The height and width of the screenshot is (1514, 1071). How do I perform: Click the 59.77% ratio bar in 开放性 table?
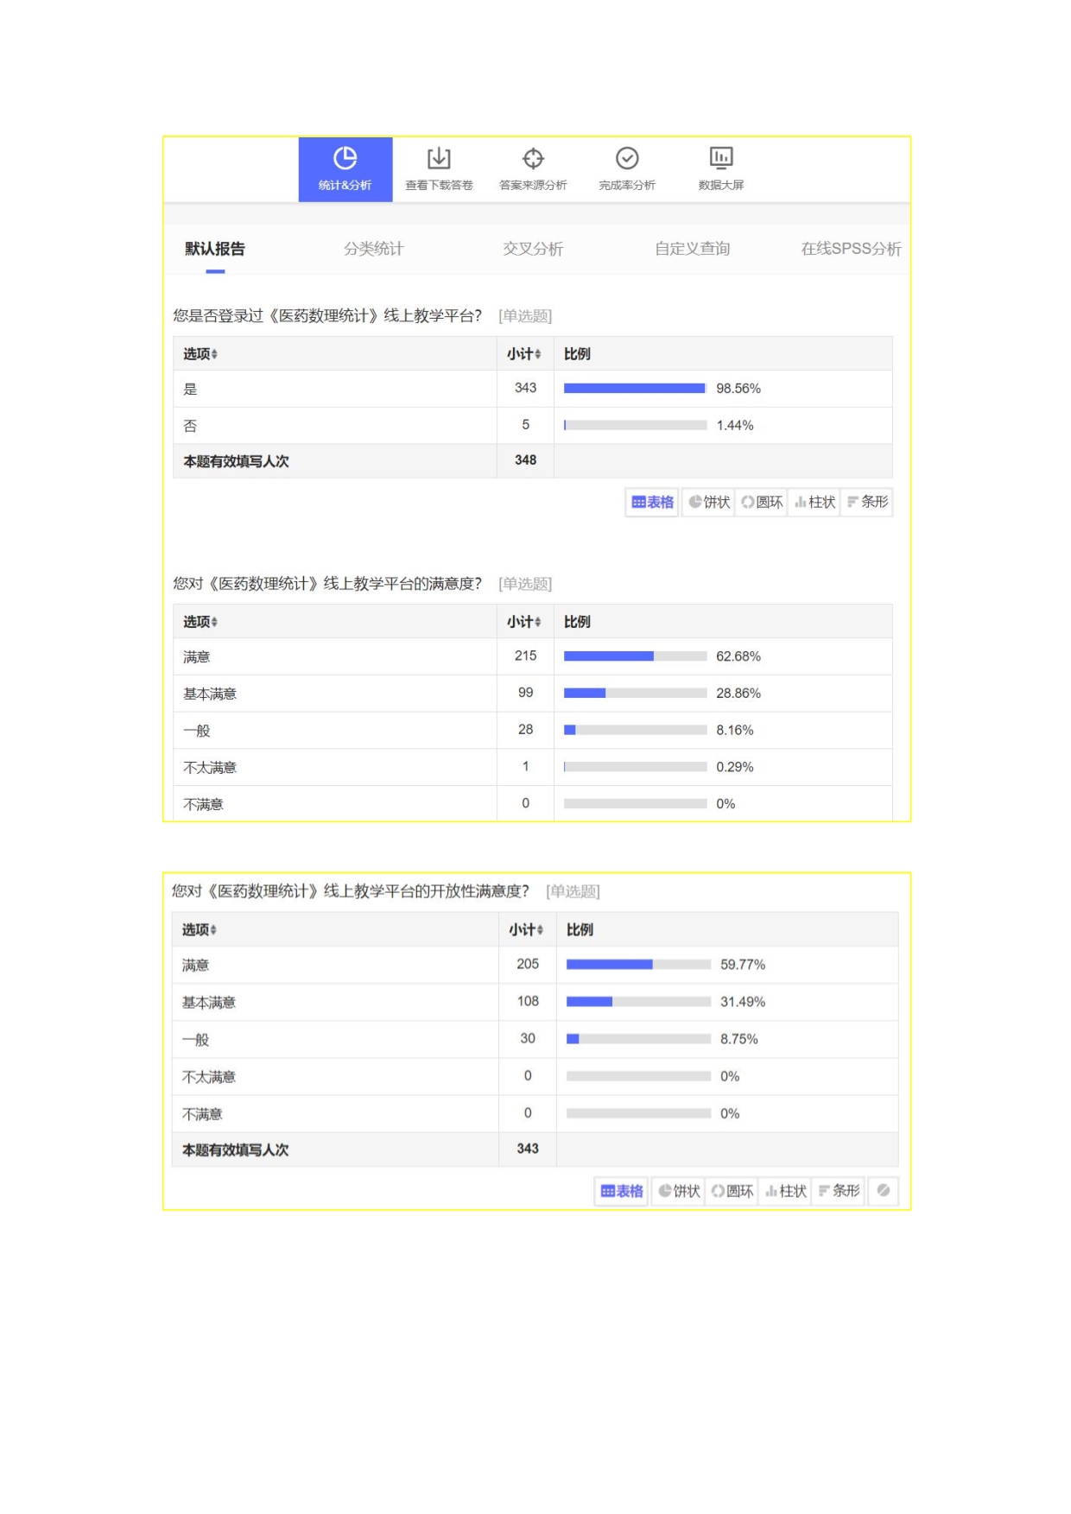(x=638, y=965)
